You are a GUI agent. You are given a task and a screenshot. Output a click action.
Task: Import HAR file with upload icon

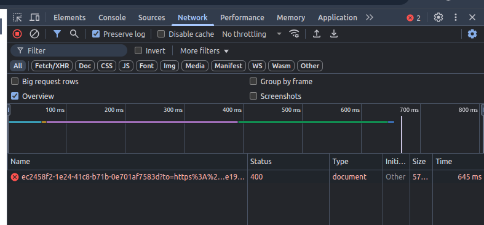[x=316, y=34]
